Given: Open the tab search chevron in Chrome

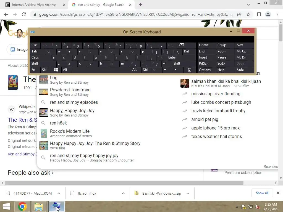Looking at the screenshot, I should pos(248,5).
